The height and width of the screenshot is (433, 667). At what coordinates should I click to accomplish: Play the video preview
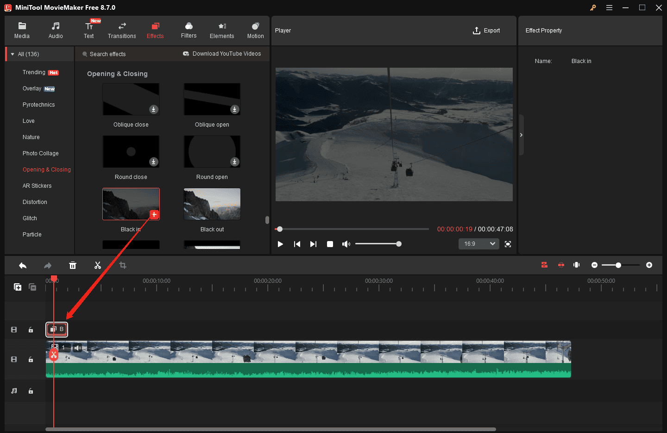(x=280, y=244)
